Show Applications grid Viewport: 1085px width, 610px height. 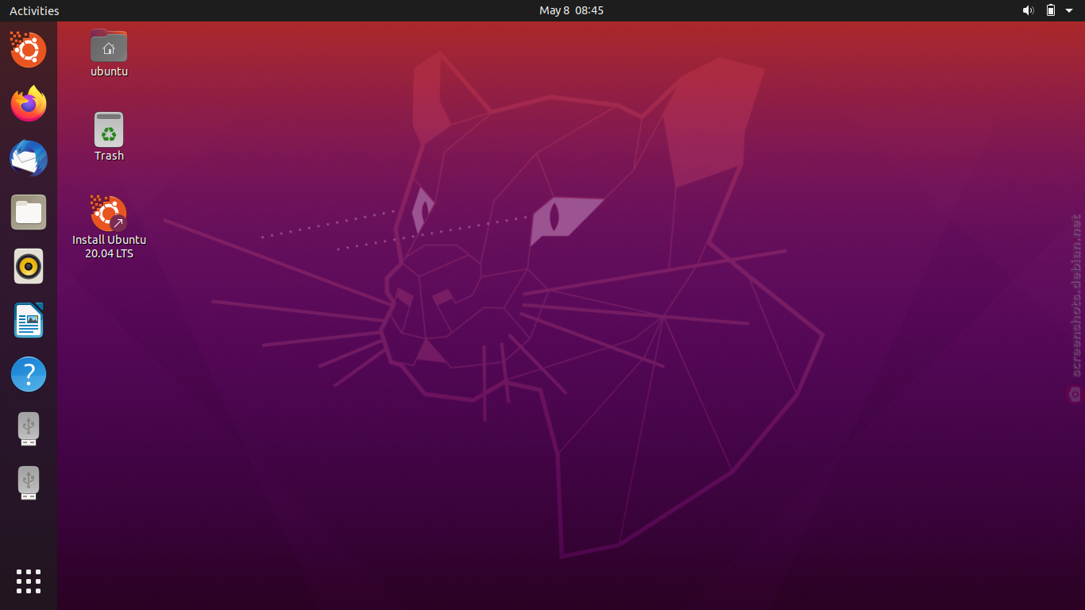(29, 581)
